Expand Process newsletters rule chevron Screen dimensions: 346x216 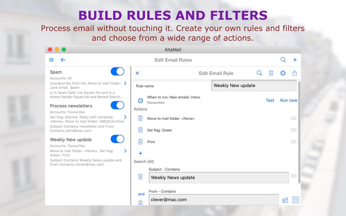click(x=125, y=117)
